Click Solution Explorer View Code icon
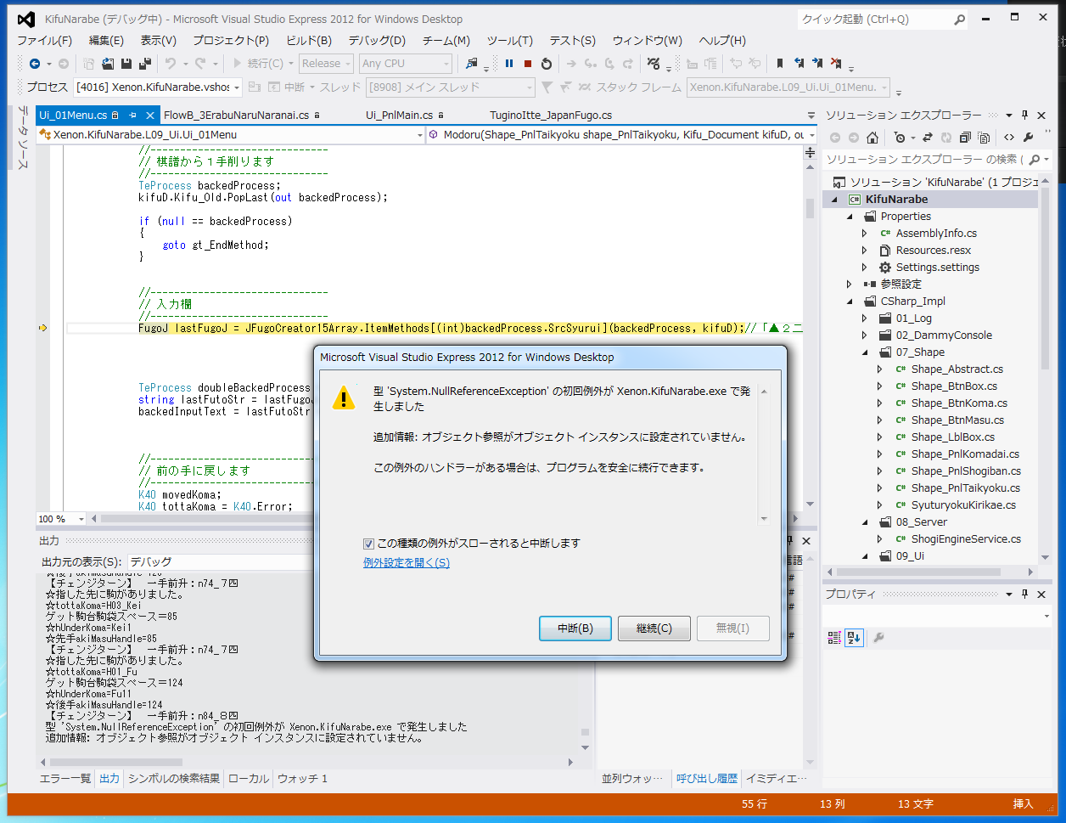 pyautogui.click(x=1008, y=137)
